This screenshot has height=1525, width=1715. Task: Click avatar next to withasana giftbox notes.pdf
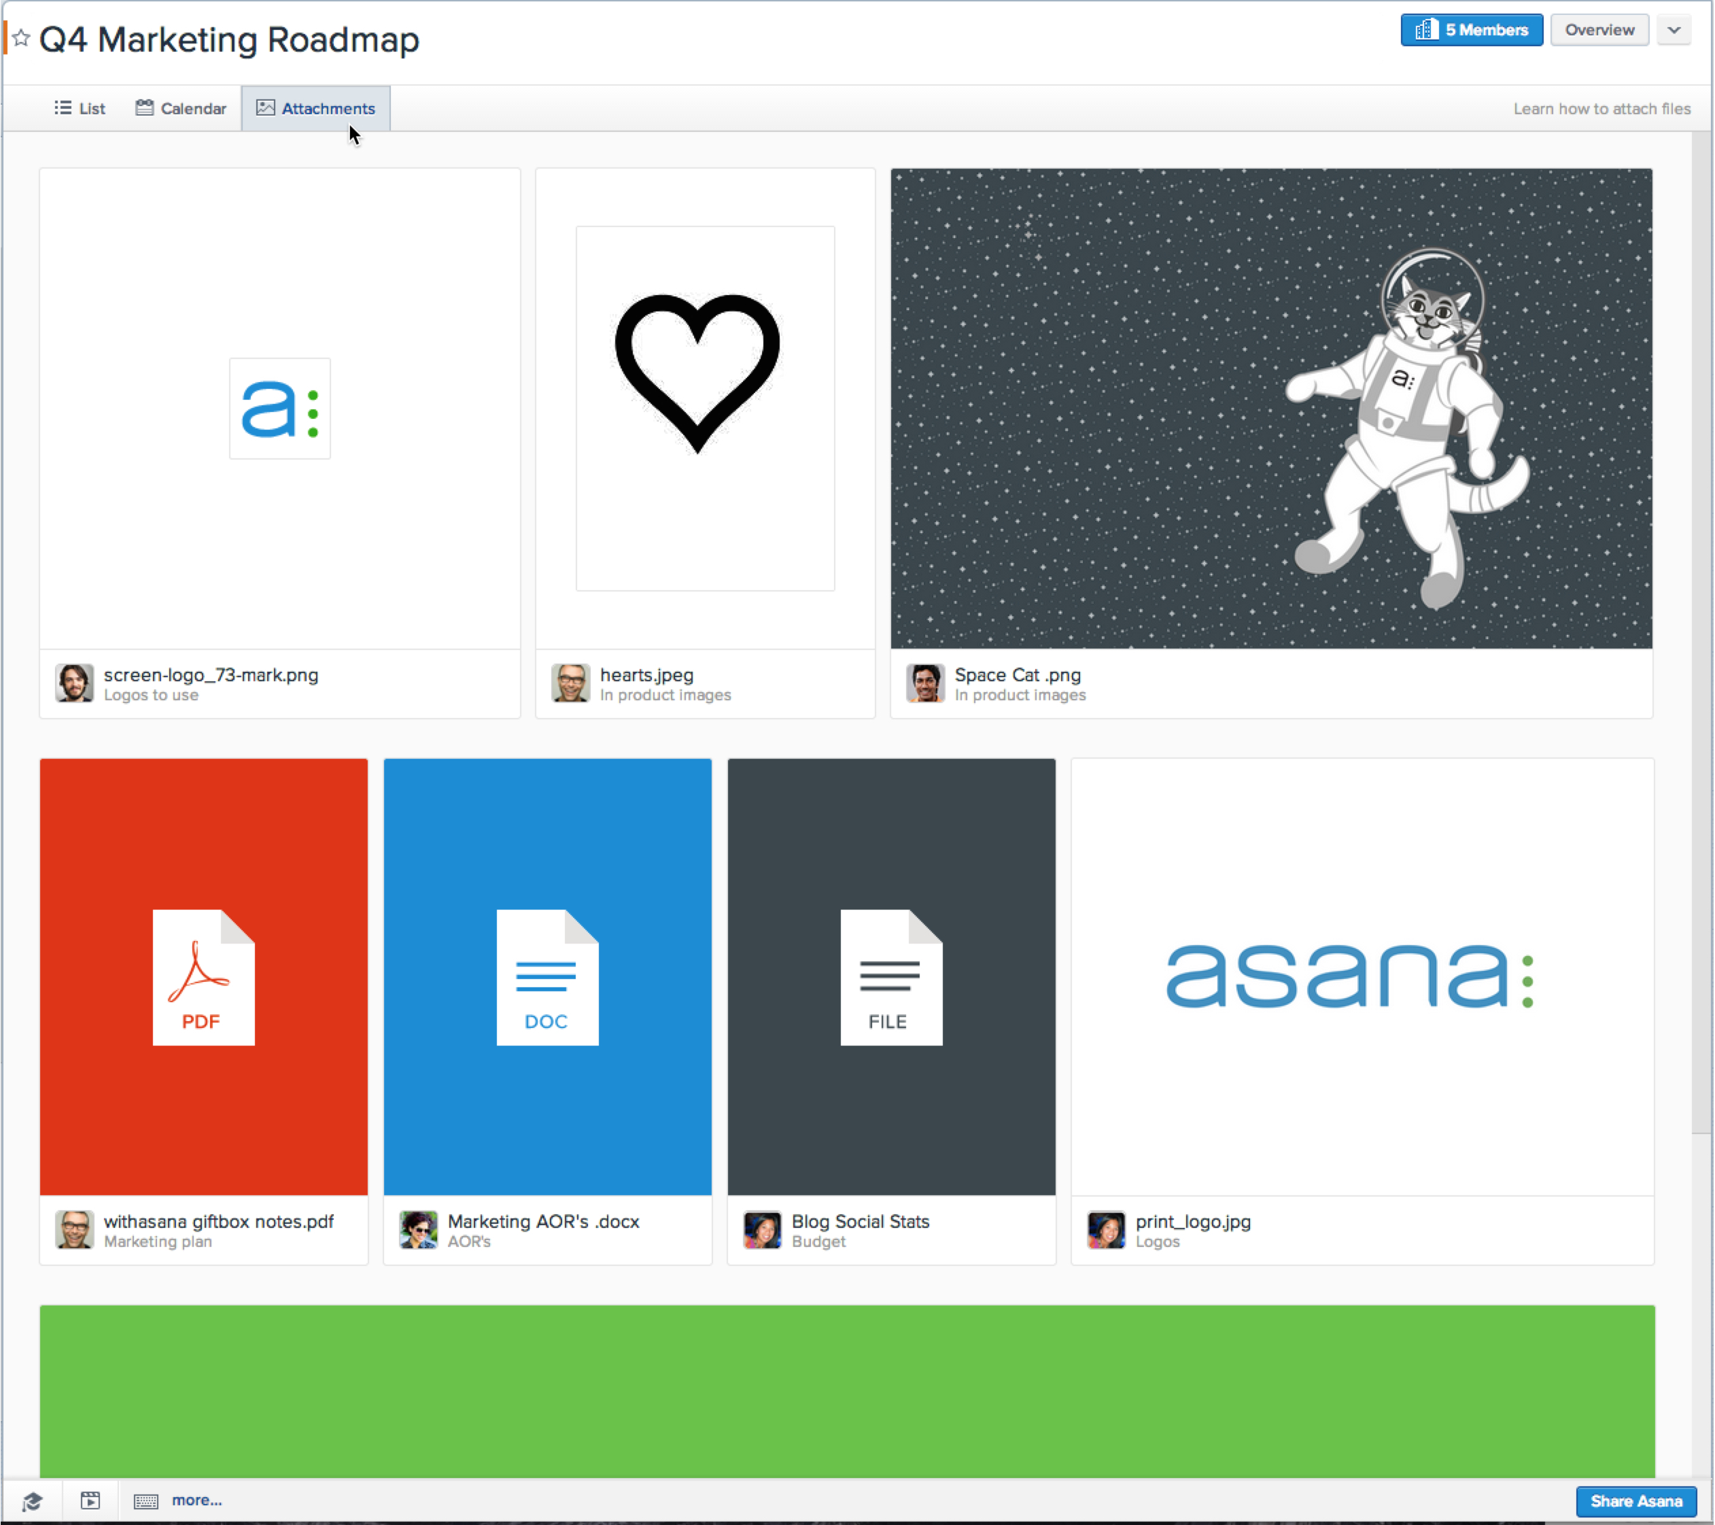point(75,1229)
